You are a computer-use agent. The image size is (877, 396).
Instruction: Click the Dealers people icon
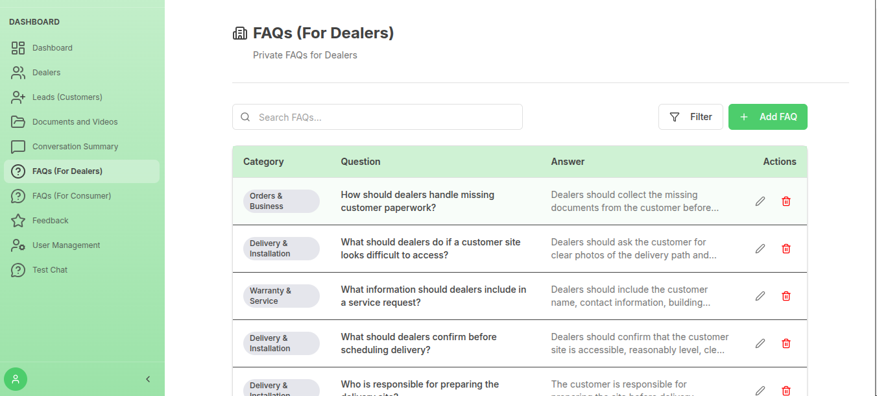click(18, 73)
